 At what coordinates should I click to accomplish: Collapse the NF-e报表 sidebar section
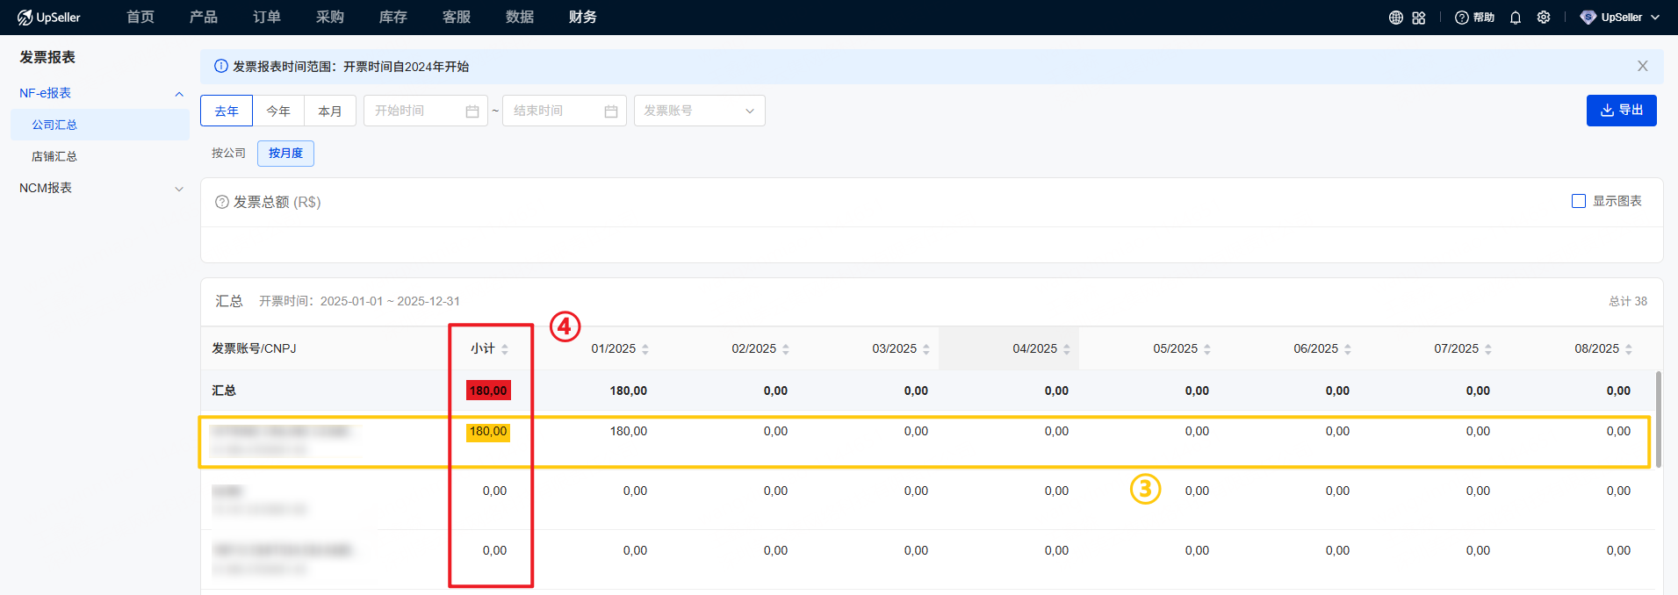(x=179, y=94)
